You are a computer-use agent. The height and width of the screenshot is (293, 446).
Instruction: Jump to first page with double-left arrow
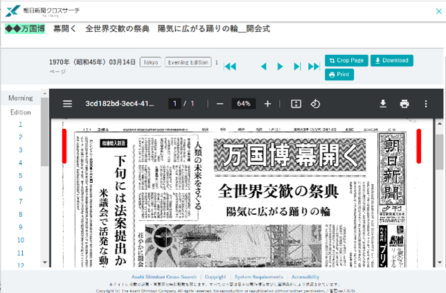pyautogui.click(x=230, y=66)
